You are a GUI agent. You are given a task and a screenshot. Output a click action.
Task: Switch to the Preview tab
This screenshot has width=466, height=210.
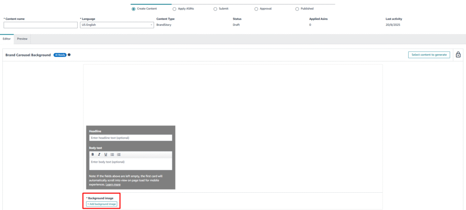tap(22, 39)
